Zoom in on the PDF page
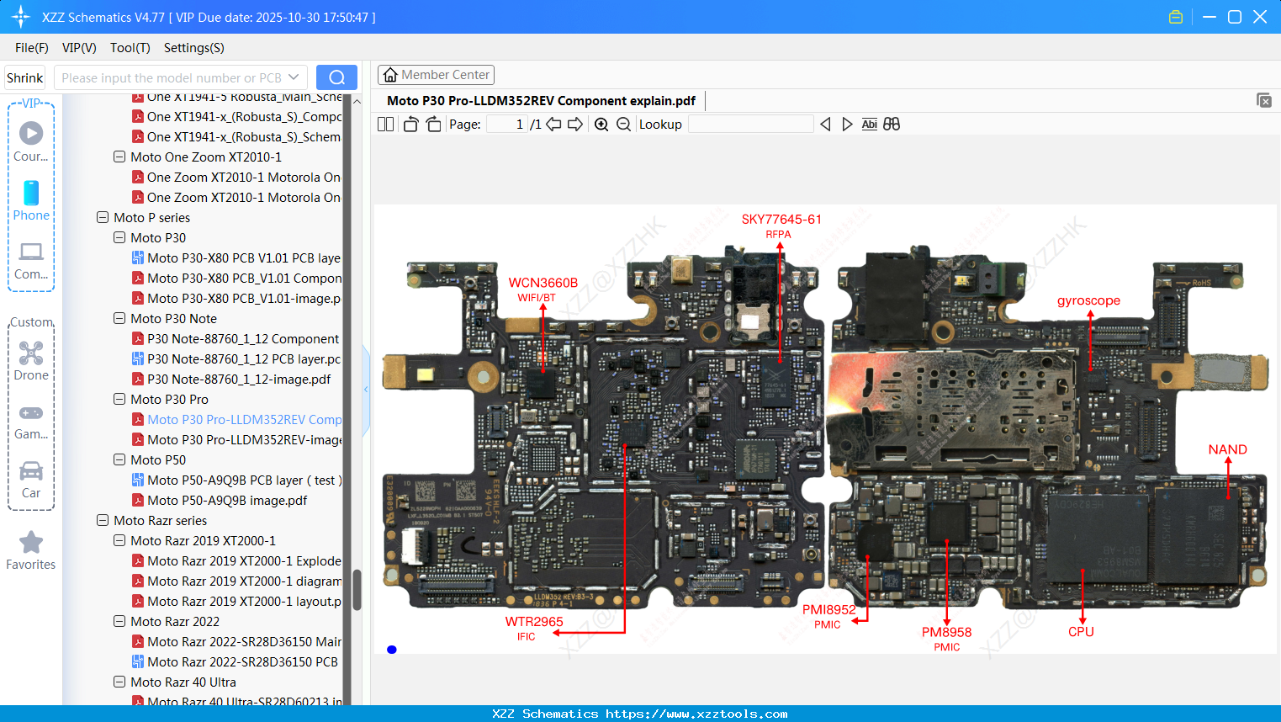This screenshot has width=1281, height=722. pos(601,124)
